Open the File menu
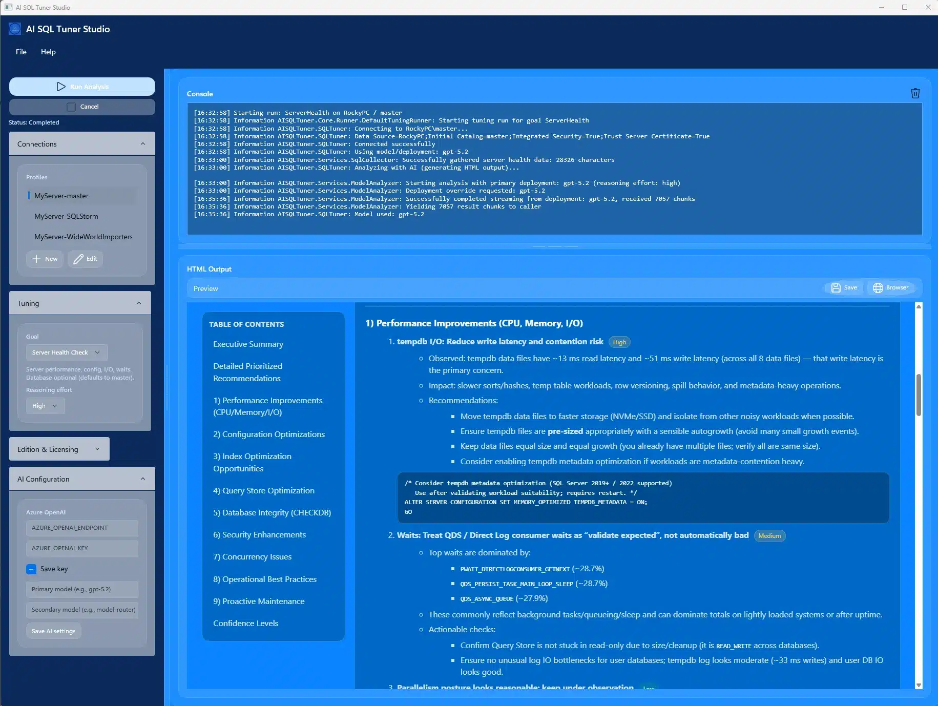 (21, 51)
